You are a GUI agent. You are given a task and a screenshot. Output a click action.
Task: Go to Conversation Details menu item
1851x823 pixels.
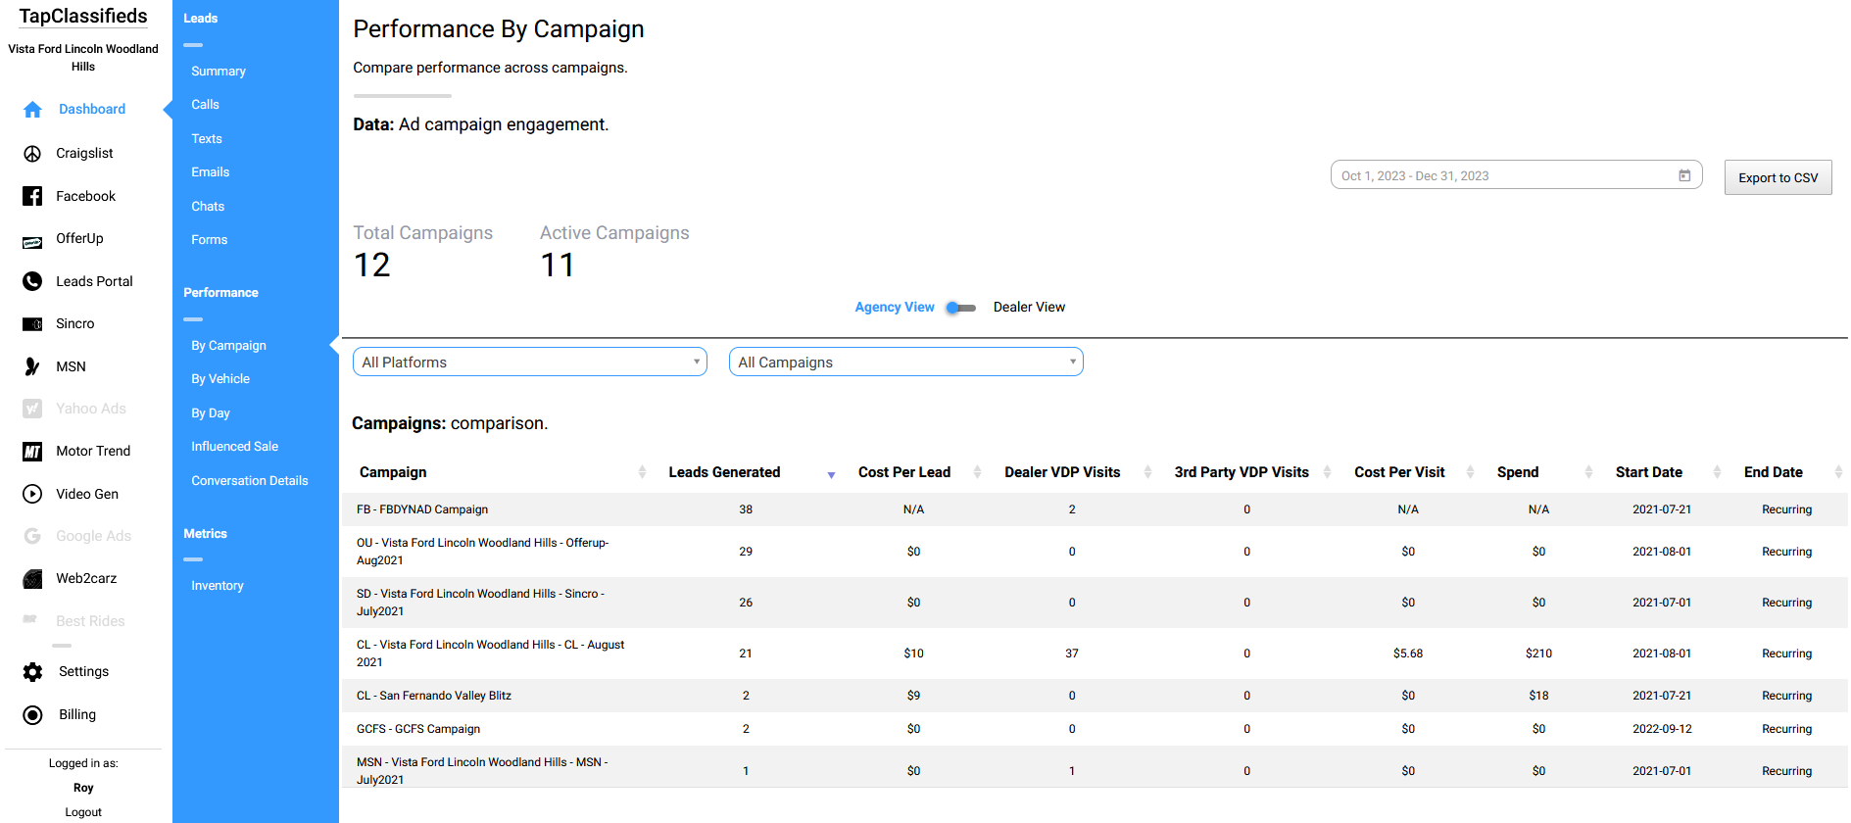[250, 481]
